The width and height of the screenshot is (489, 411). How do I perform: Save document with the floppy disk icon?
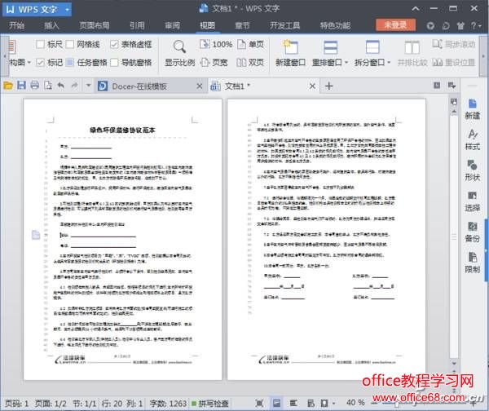coord(21,86)
